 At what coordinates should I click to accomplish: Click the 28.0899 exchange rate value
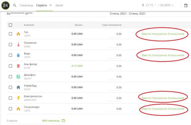point(165,5)
